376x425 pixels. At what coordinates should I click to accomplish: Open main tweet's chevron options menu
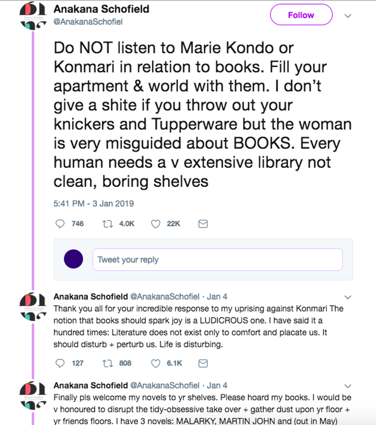(348, 16)
